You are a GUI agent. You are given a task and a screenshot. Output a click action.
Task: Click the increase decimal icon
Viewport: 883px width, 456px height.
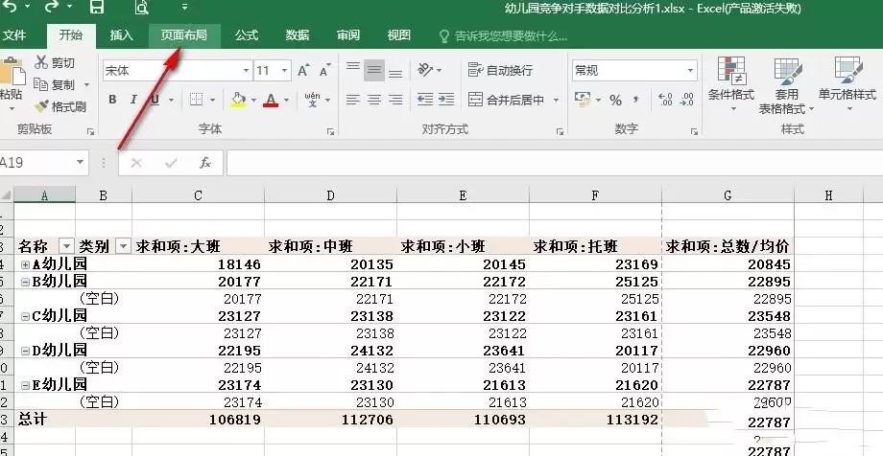click(665, 100)
